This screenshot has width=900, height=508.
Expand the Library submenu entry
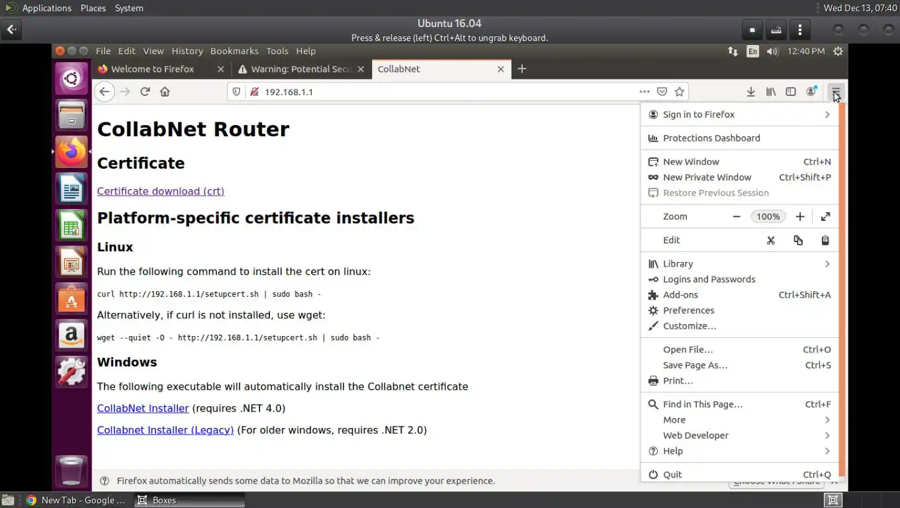coord(739,264)
